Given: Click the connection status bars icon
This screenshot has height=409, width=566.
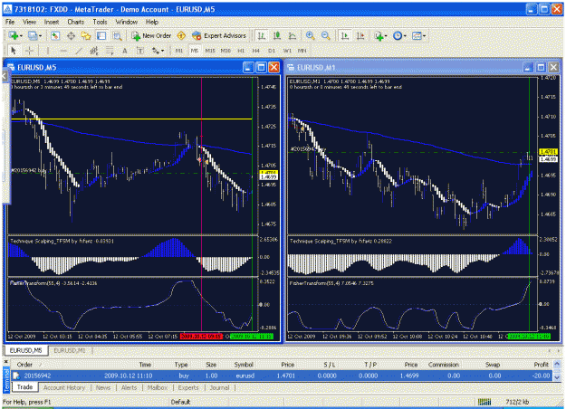Looking at the screenshot, I should [484, 402].
